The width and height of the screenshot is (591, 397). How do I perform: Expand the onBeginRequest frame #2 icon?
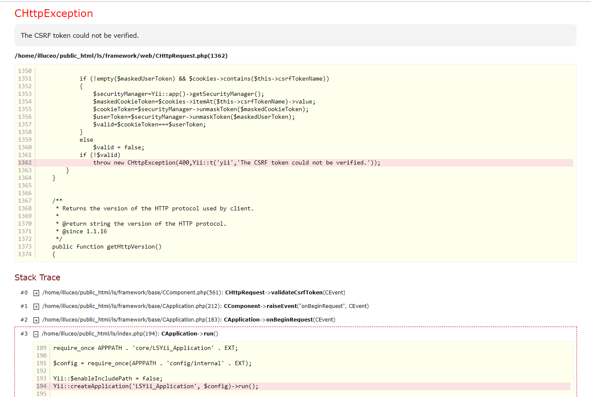coord(36,320)
